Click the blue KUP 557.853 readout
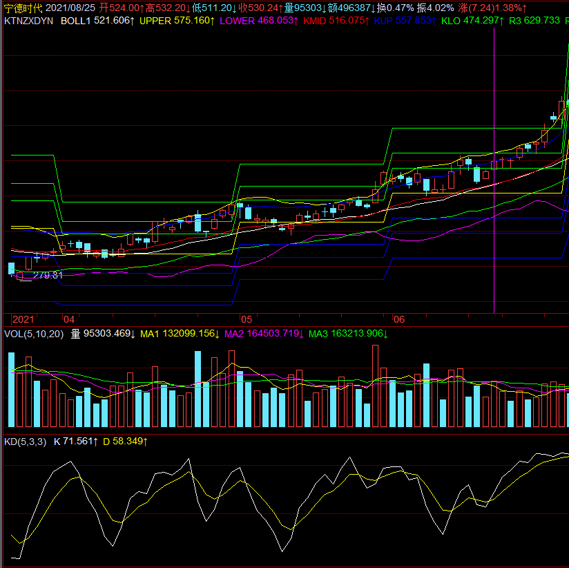 [405, 21]
